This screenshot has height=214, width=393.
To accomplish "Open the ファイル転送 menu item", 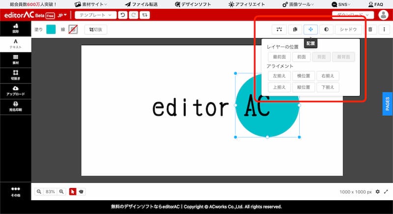I will point(141,4).
